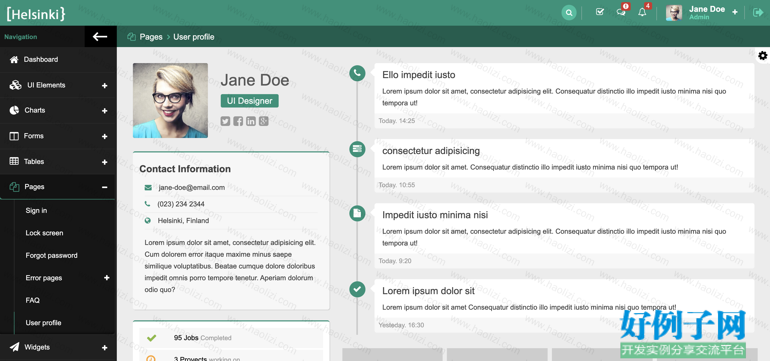The height and width of the screenshot is (361, 770).
Task: Click the small header avatar
Action: [x=674, y=13]
